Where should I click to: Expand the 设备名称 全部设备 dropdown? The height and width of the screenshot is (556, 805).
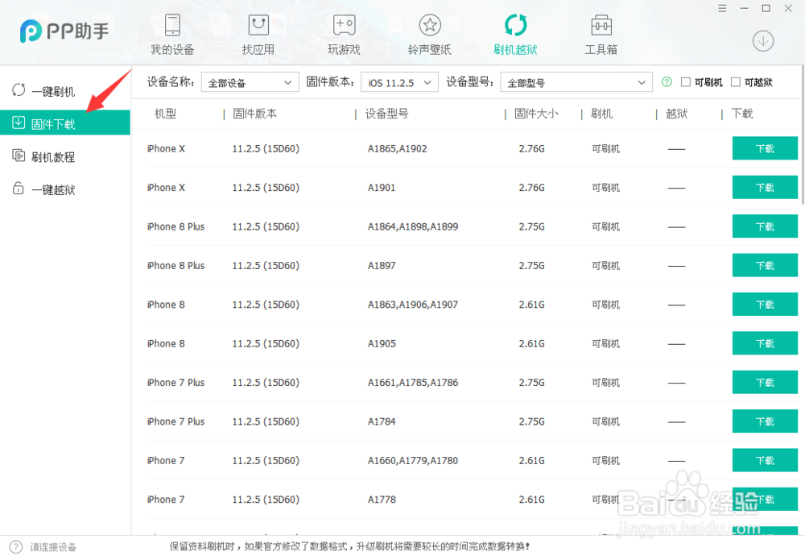tap(250, 82)
